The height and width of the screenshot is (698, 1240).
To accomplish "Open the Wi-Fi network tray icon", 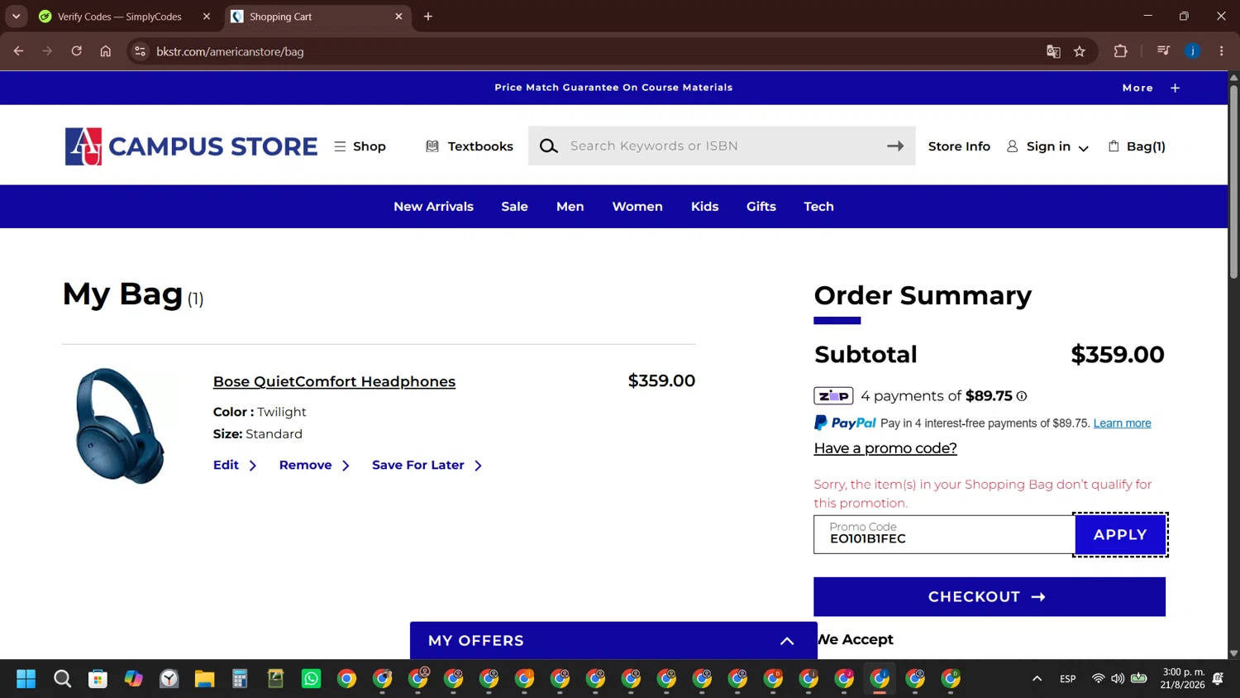I will (x=1098, y=679).
